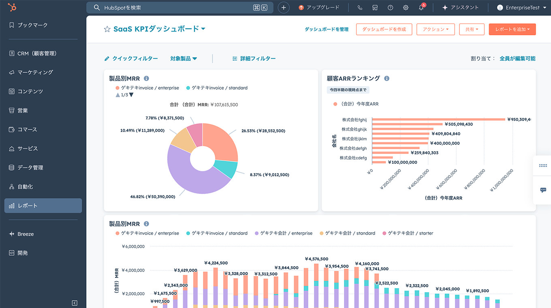Open the settings gear icon
The height and width of the screenshot is (308, 551).
406,8
